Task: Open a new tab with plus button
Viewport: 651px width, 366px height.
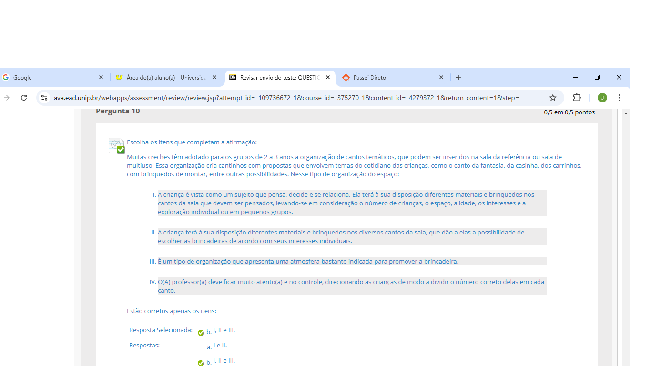Action: [458, 77]
